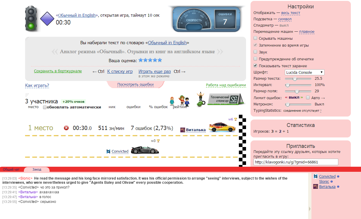Click the punk character with turtle icon
Image resolution: width=361 pixels, height=219 pixels.
pyautogui.click(x=201, y=99)
